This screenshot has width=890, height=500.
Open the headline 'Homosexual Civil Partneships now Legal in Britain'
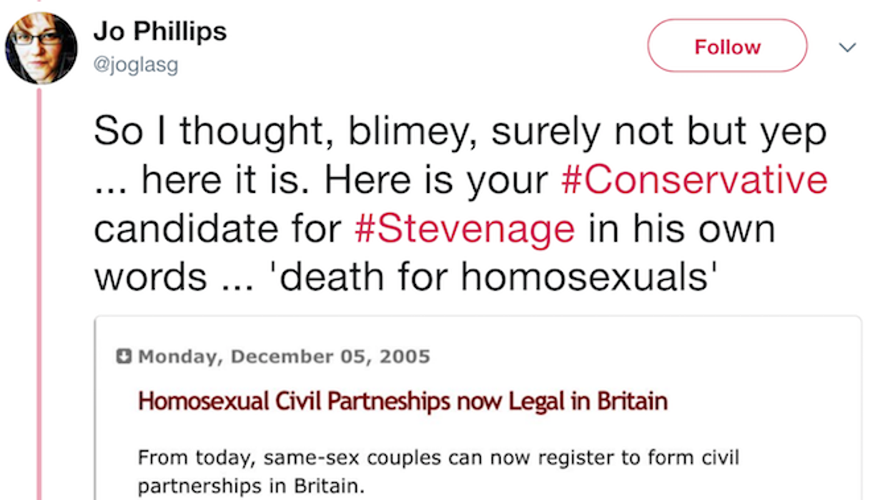coord(402,401)
